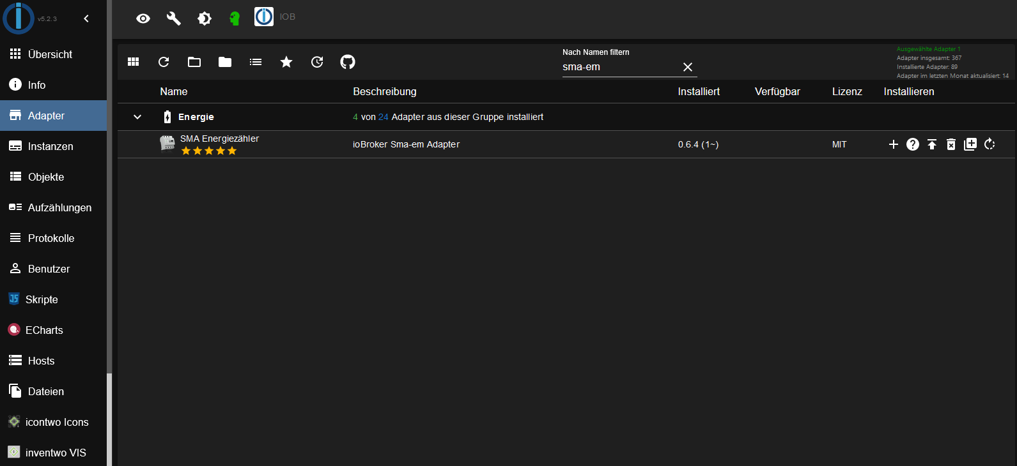The width and height of the screenshot is (1017, 466).
Task: Click the Verfügbar column header
Action: tap(777, 91)
